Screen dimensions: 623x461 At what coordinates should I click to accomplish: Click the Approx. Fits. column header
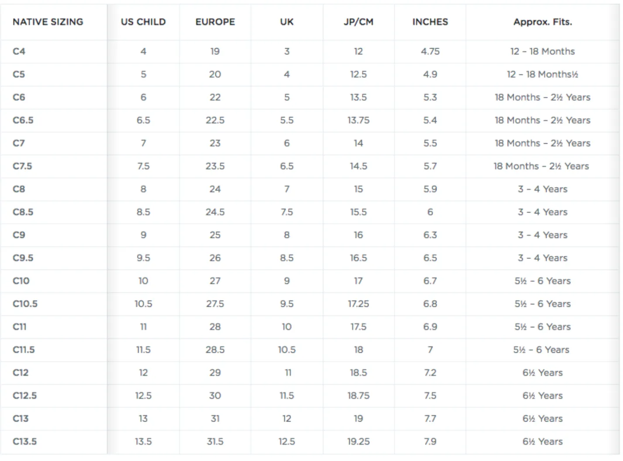[543, 22]
